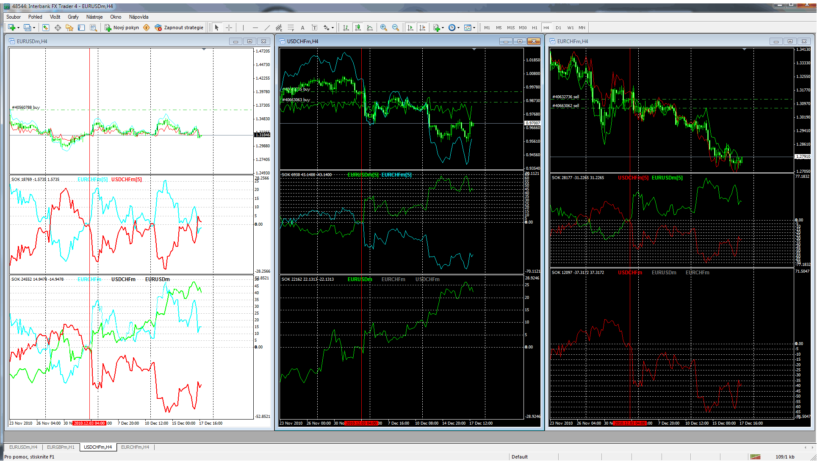Image resolution: width=820 pixels, height=464 pixels.
Task: Expand the indicators dropdown arrow
Action: click(443, 28)
